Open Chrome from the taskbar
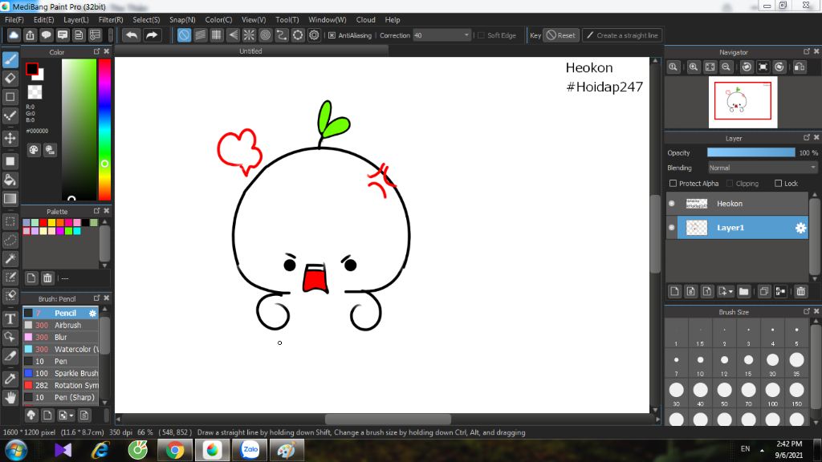 point(175,451)
